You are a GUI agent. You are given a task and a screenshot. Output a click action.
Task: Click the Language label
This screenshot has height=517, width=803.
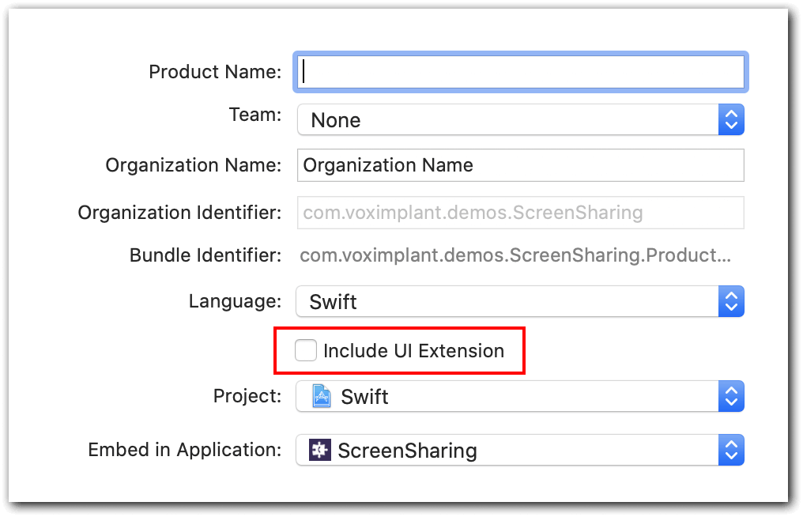235,301
